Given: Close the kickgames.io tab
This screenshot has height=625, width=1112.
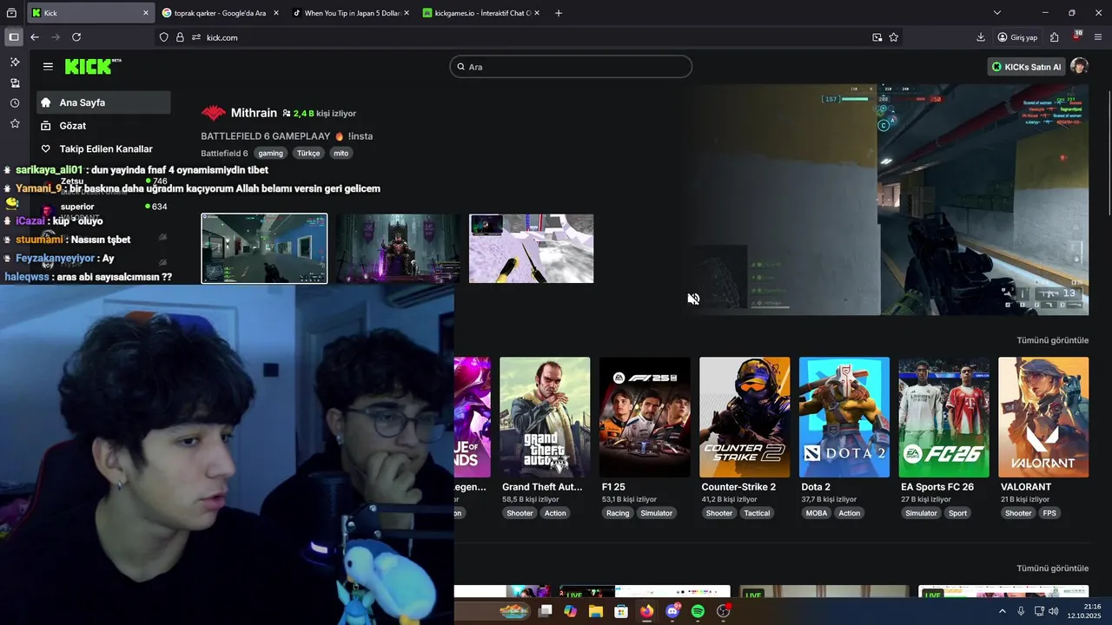Looking at the screenshot, I should 537,13.
